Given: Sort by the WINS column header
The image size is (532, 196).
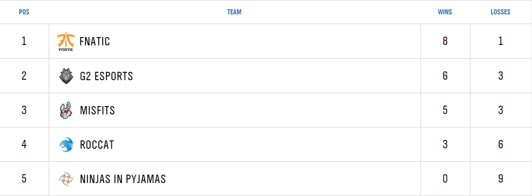Looking at the screenshot, I should [x=445, y=12].
